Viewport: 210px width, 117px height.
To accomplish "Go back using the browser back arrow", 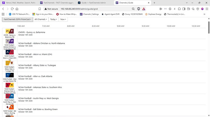I will click(x=3, y=9).
